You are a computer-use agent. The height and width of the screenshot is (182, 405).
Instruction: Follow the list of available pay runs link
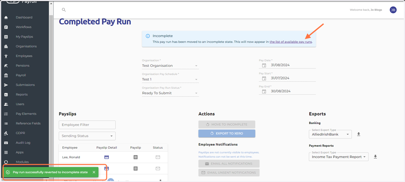(x=291, y=42)
